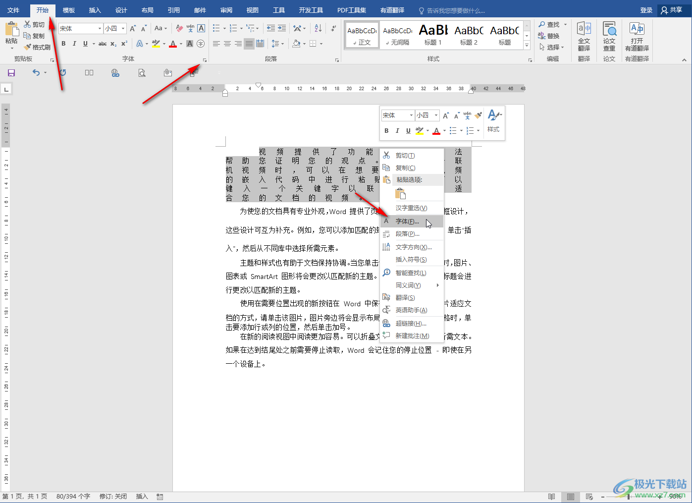The height and width of the screenshot is (503, 692).
Task: Toggle Bold in the ribbon
Action: click(63, 44)
